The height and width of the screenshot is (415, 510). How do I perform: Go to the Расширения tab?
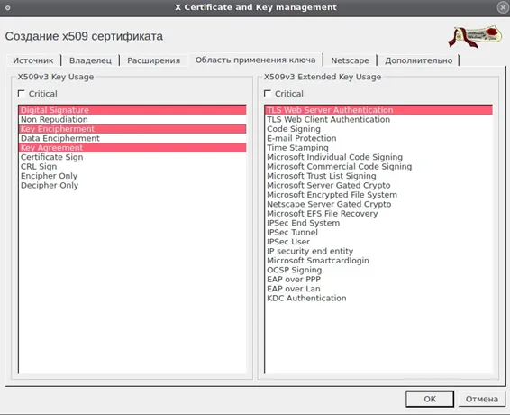153,60
